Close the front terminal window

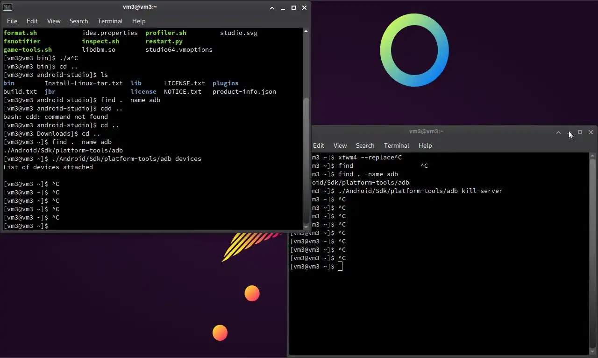305,8
